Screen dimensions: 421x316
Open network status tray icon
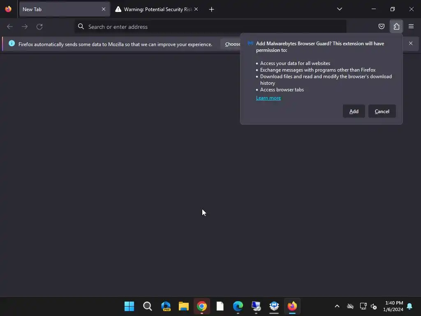[363, 306]
